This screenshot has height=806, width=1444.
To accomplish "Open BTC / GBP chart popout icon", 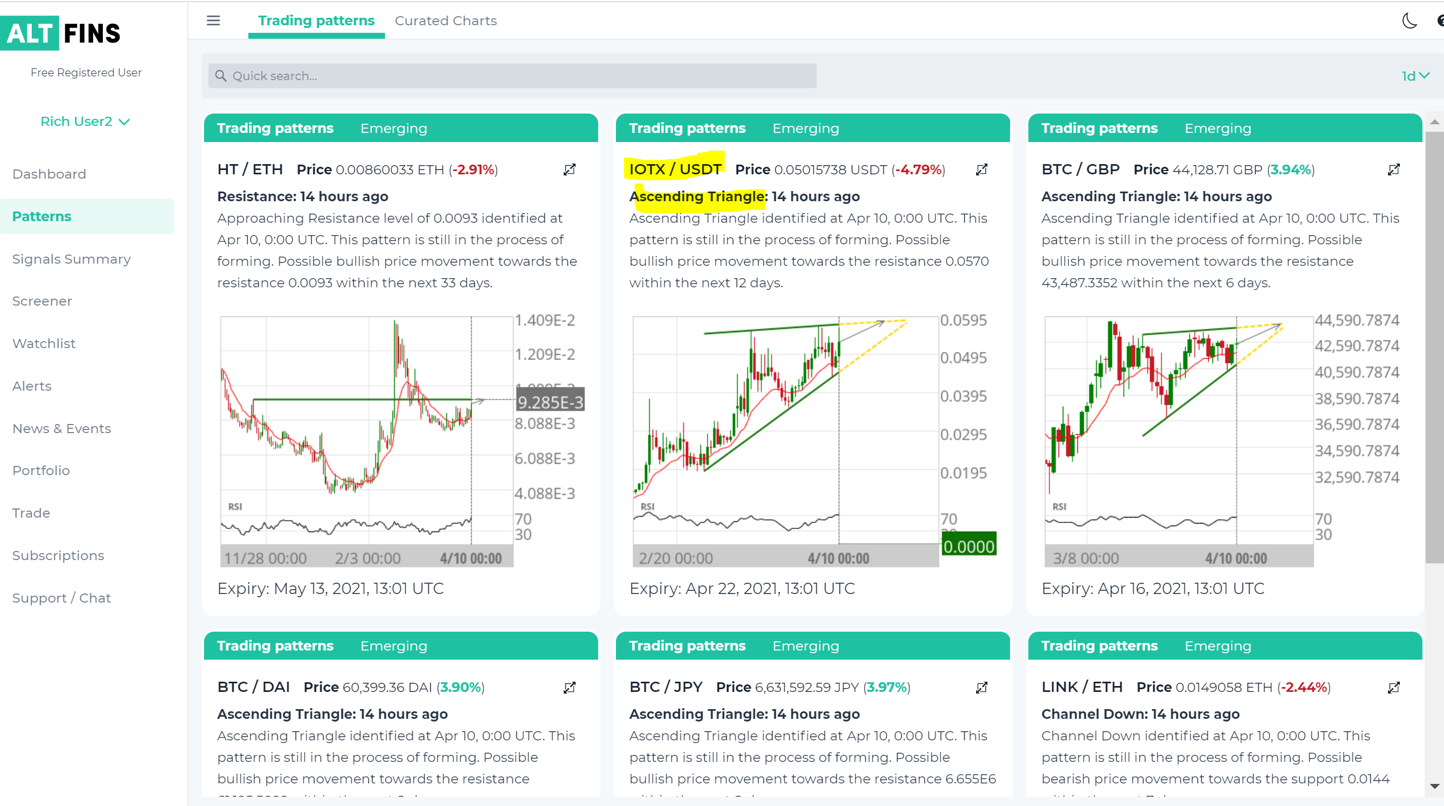I will [1393, 169].
